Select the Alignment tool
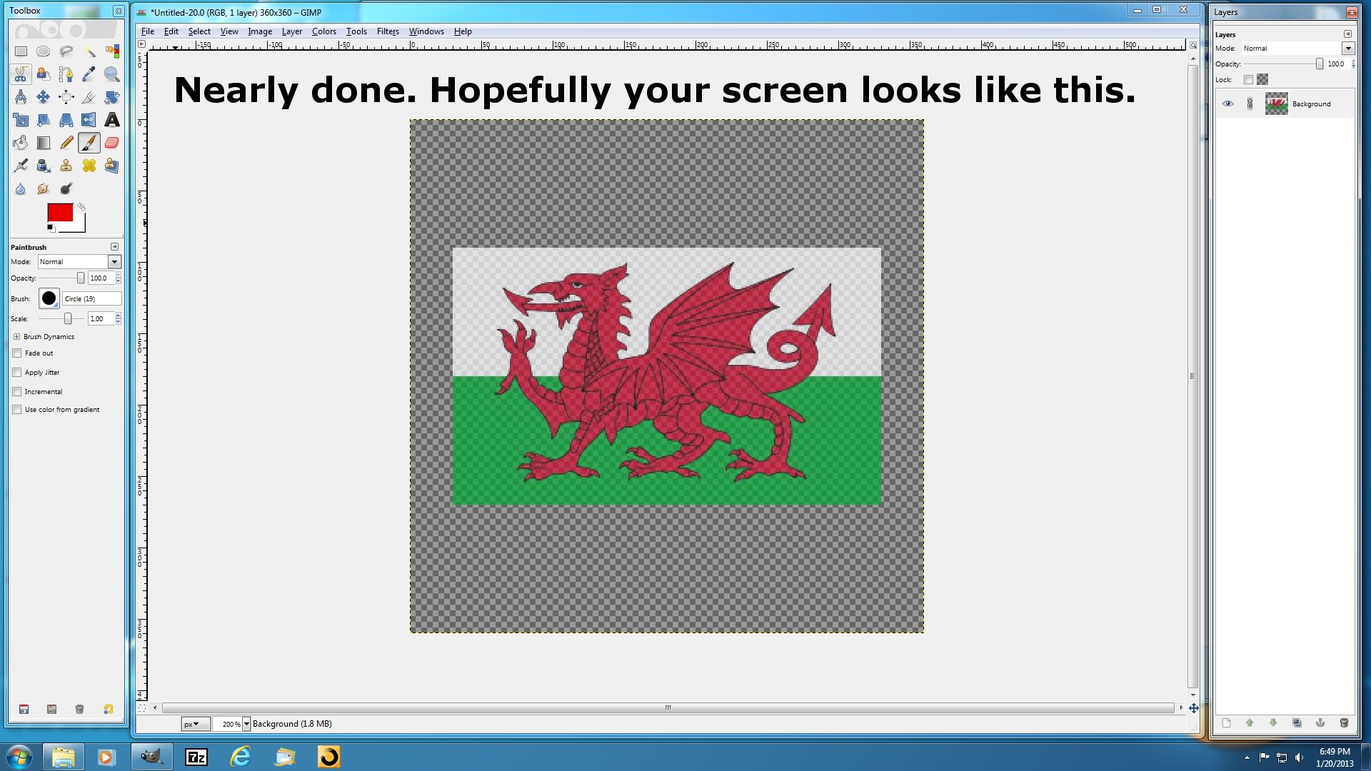The image size is (1371, 771). click(66, 97)
